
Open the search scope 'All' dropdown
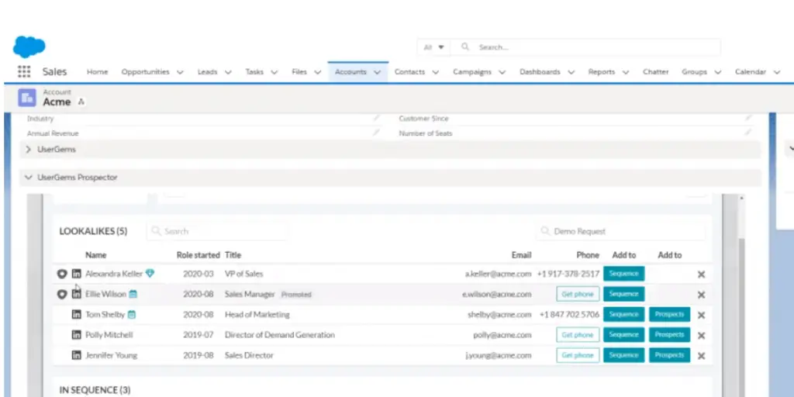click(433, 47)
